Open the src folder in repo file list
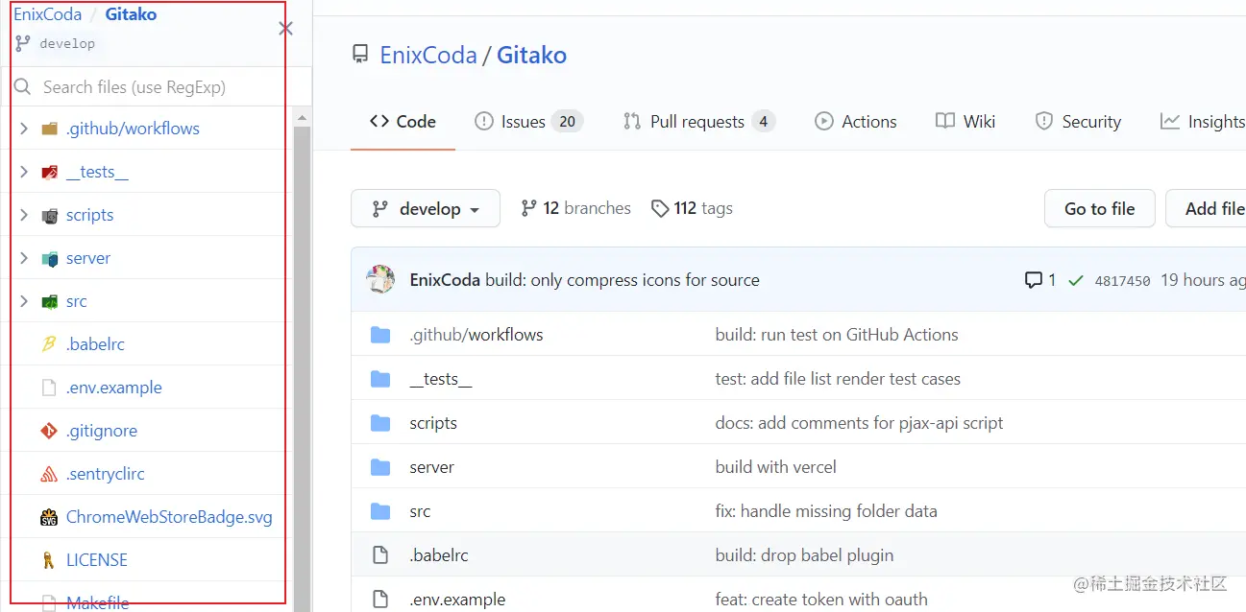 point(420,511)
